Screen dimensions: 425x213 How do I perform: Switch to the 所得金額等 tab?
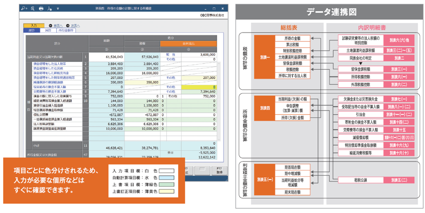[x=66, y=30]
